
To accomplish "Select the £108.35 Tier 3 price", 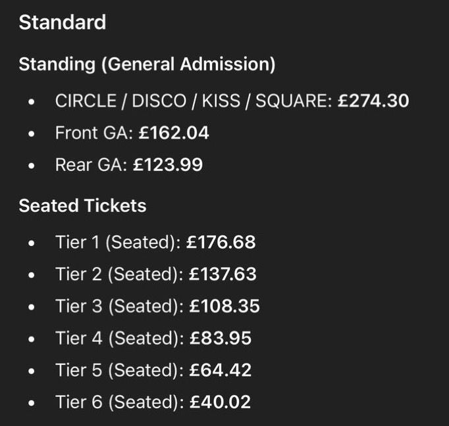I will 224,306.
